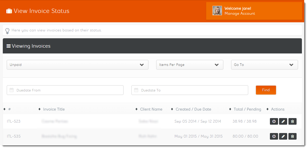Select the dates Sep 05 2014 / Sep 12 2014
This screenshot has height=149, width=308.
pyautogui.click(x=198, y=121)
